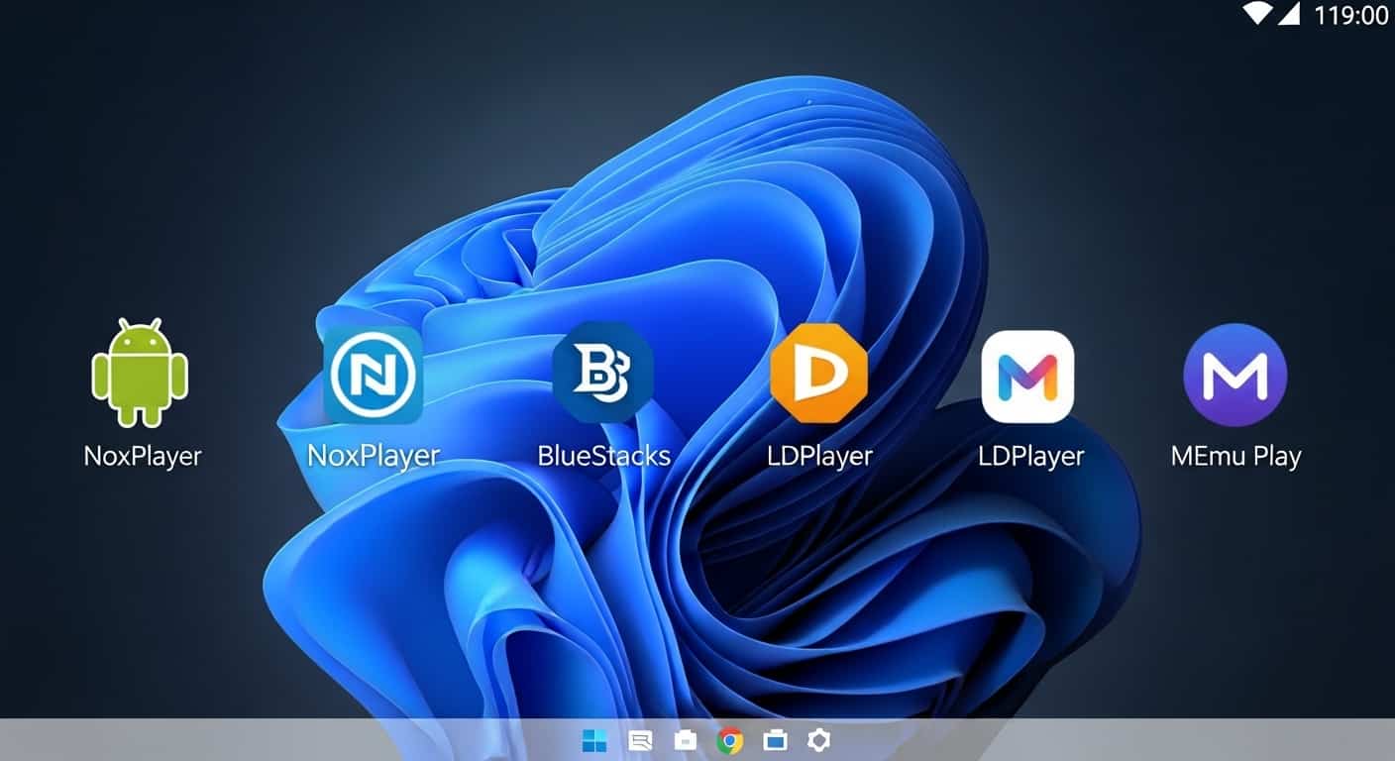The image size is (1395, 761).
Task: Open Chrome from the taskbar
Action: pyautogui.click(x=730, y=739)
